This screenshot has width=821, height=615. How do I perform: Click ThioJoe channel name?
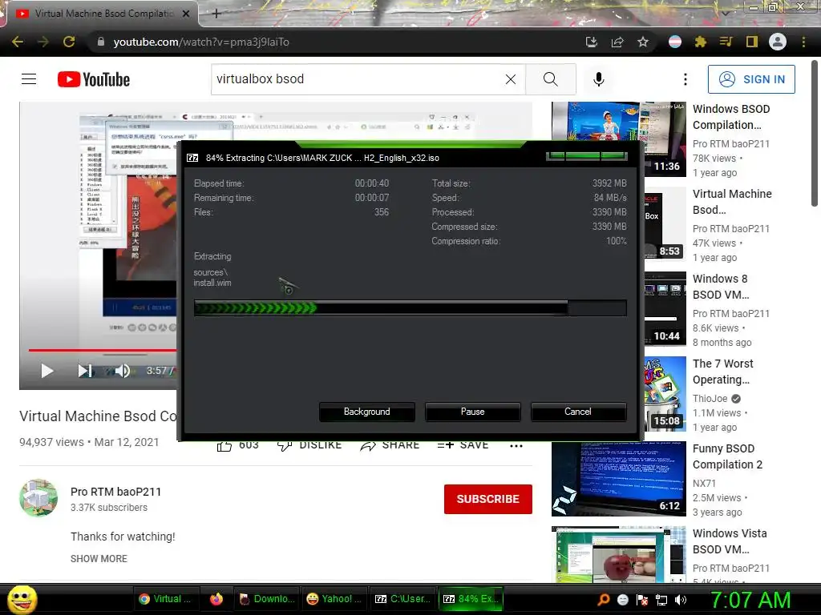pos(710,399)
